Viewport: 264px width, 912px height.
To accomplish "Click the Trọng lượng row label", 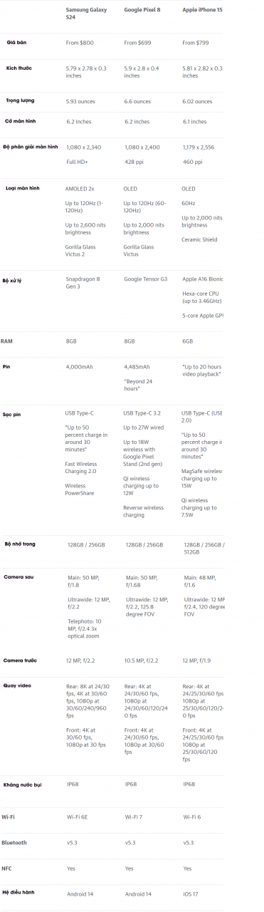I will (x=21, y=100).
